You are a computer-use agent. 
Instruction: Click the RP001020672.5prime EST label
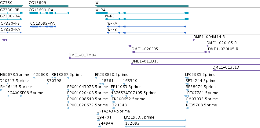88,105
